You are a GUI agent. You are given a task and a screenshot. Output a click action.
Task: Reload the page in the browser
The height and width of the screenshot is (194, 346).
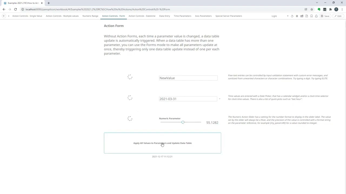point(15,9)
